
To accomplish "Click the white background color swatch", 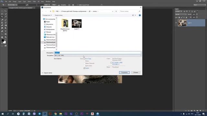I will pos(5,42).
